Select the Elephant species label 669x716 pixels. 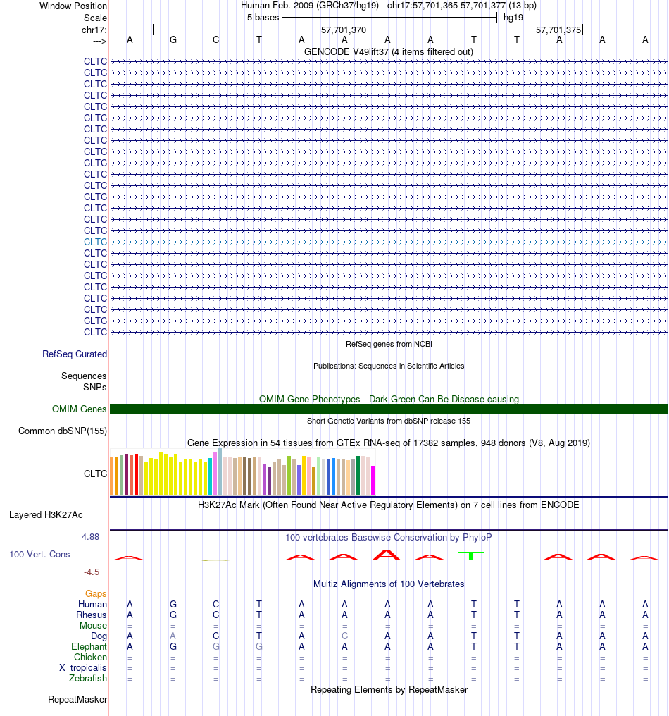[89, 647]
